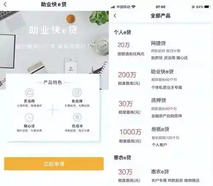Tap the 免担保 shield icon
The image size is (213, 186).
click(77, 92)
